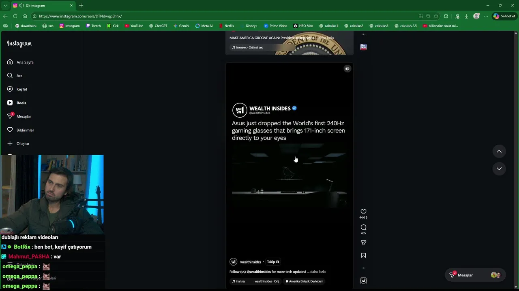519x291 pixels.
Task: Open media control icon in toolbar
Action: click(457, 16)
